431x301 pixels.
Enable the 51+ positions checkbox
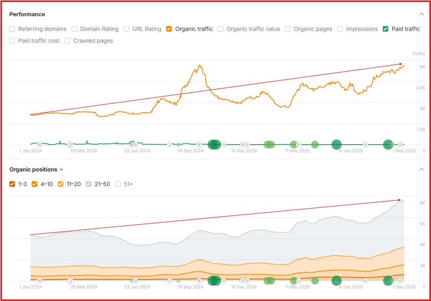click(x=118, y=184)
